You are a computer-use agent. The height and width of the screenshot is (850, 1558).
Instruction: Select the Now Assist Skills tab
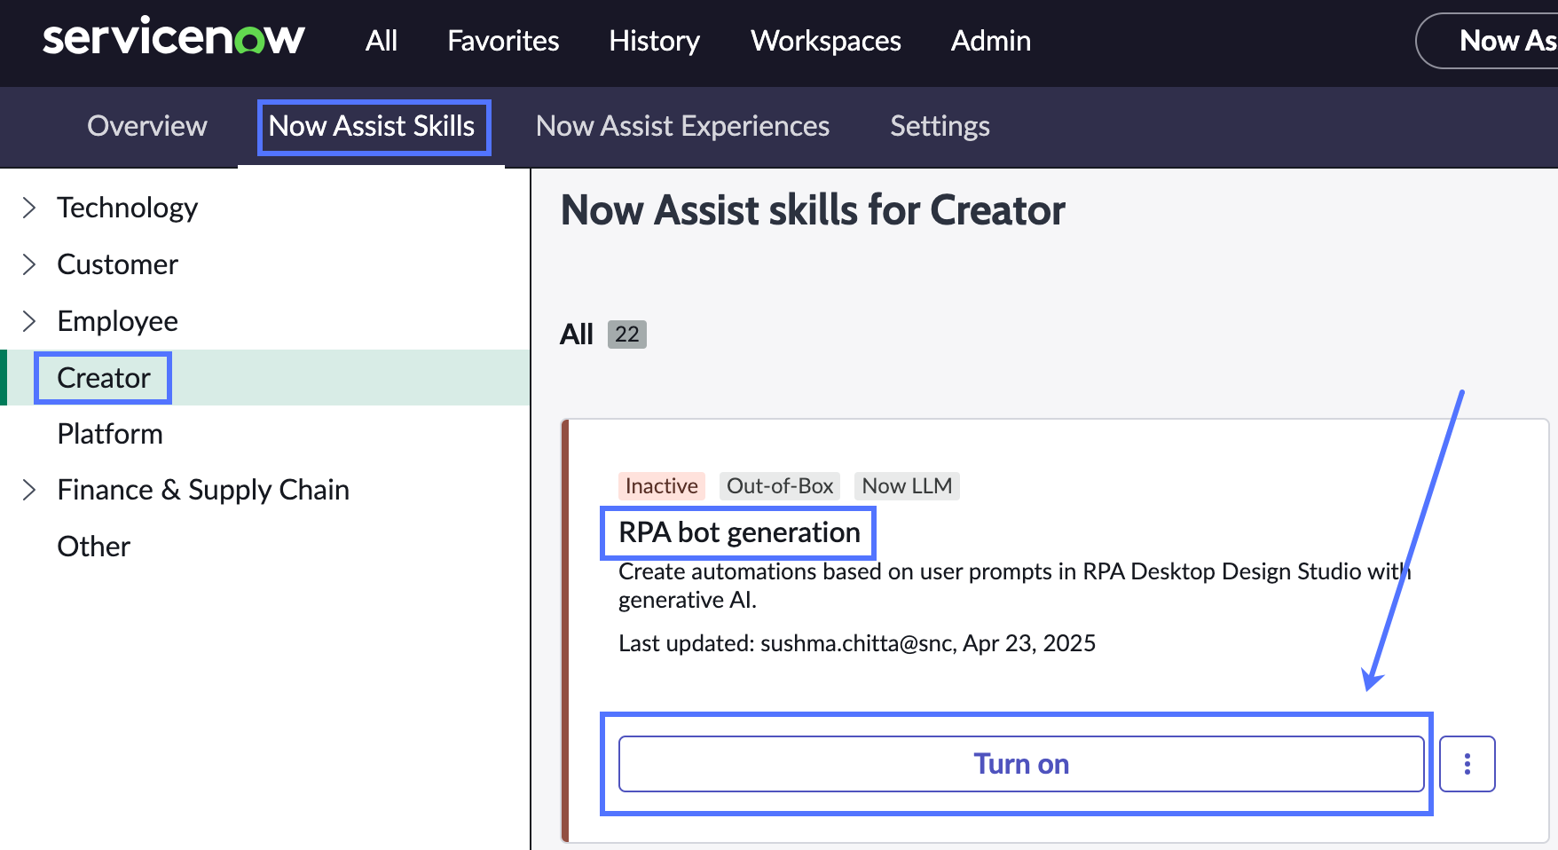[x=372, y=126]
